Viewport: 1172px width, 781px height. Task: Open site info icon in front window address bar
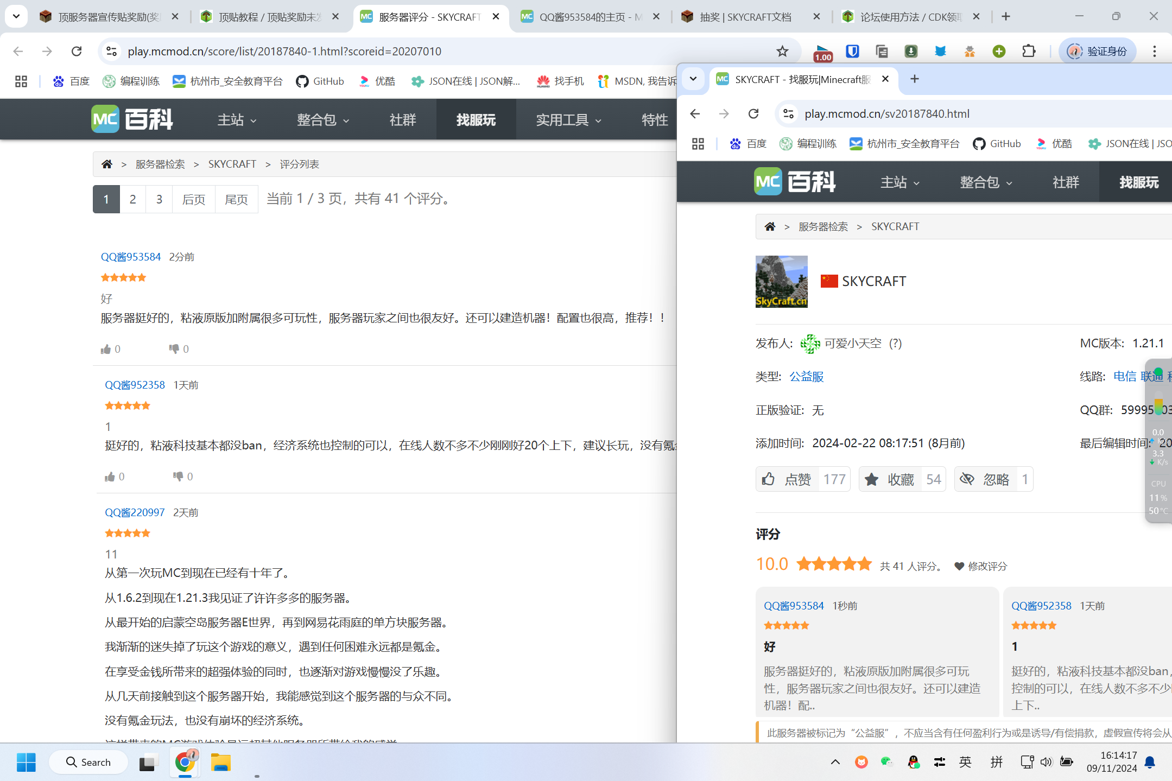(788, 113)
